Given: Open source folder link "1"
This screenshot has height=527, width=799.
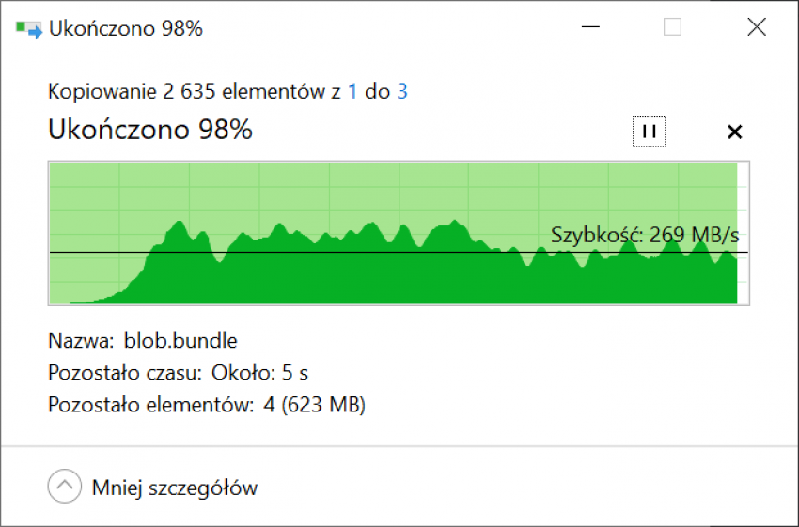Looking at the screenshot, I should 352,91.
